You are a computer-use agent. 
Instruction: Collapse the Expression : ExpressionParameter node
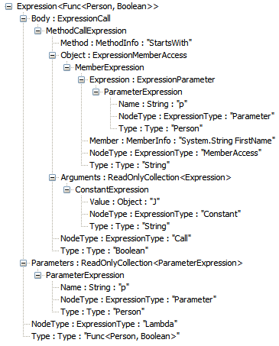pos(81,79)
